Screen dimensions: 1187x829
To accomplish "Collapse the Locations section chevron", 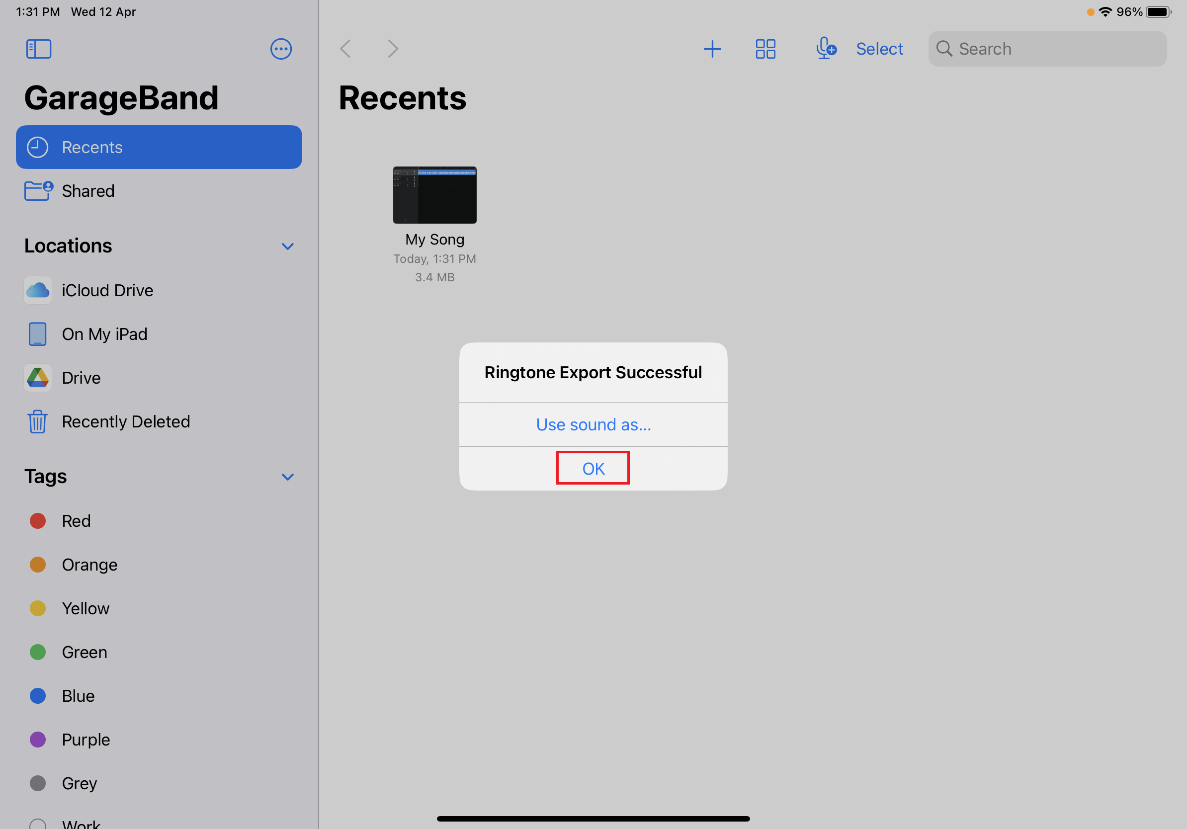I will tap(287, 246).
